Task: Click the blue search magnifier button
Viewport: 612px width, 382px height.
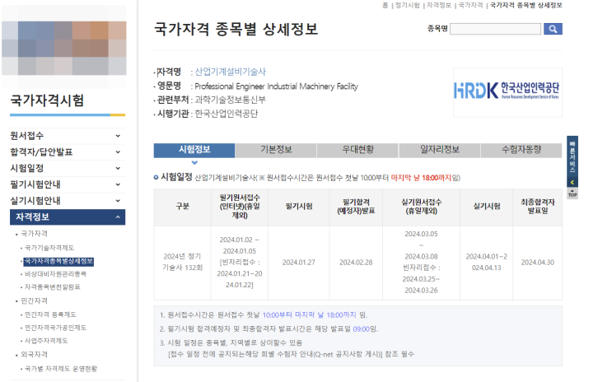Action: point(553,29)
